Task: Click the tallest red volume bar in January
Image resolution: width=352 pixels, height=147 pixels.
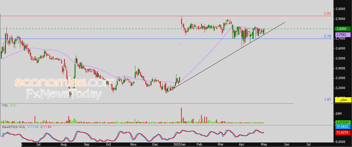Action: 181,115
